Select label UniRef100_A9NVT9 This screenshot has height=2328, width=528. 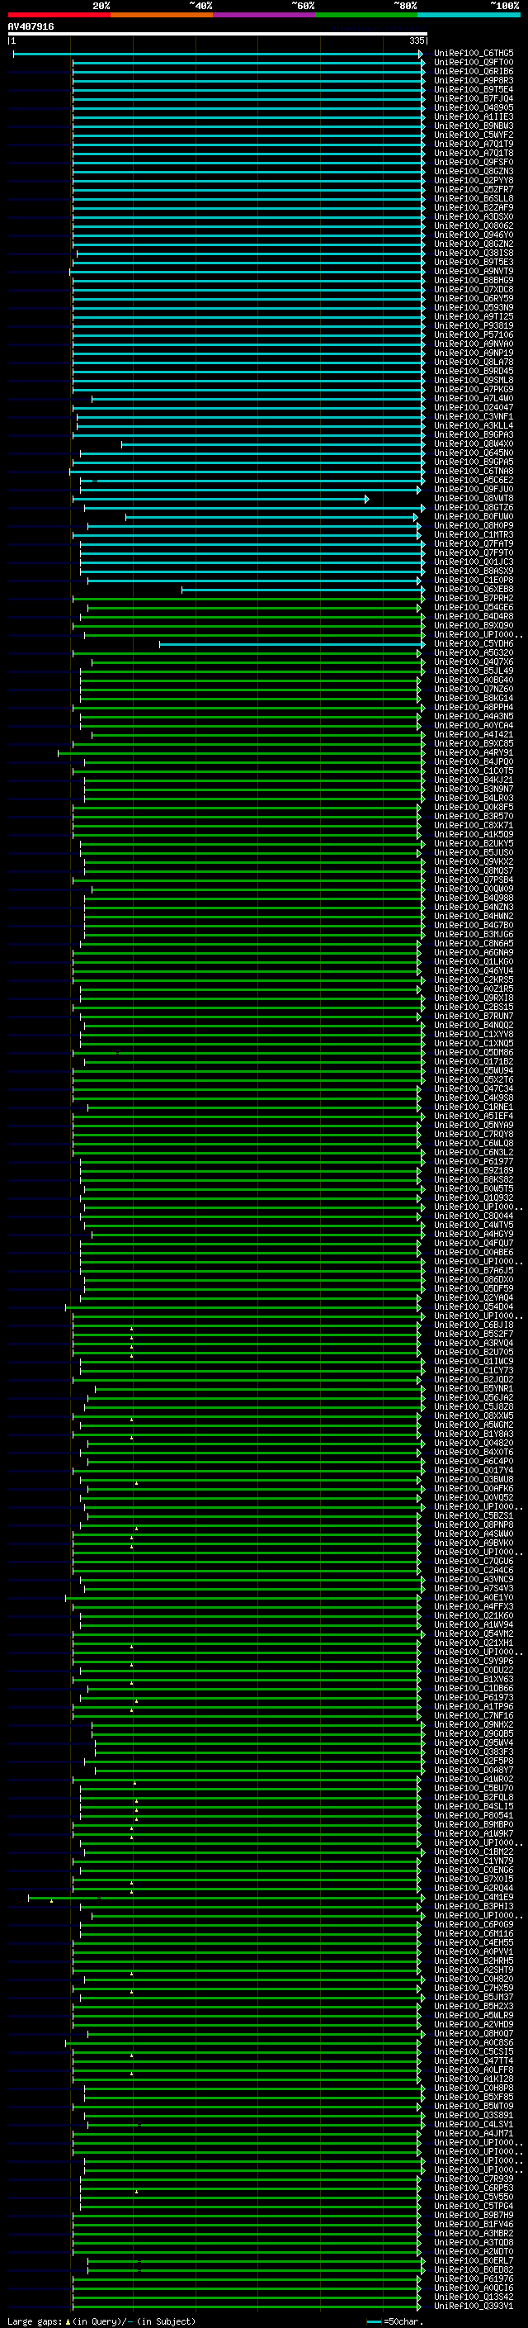click(474, 271)
